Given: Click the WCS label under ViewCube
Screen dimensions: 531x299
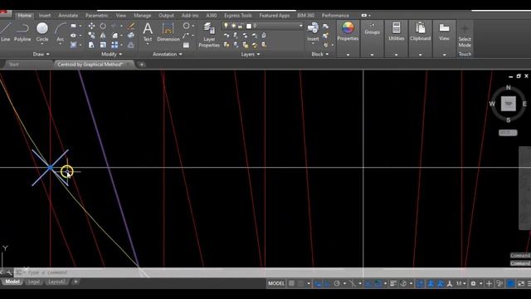Looking at the screenshot, I should (508, 133).
